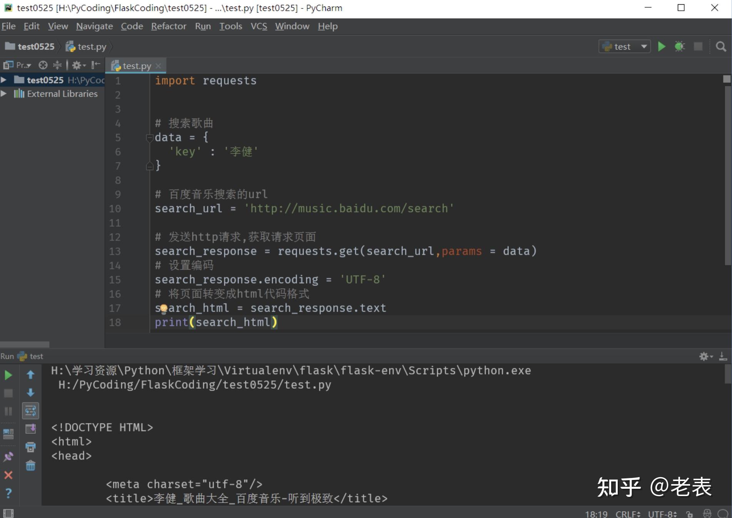This screenshot has height=518, width=732.
Task: Close the Run tool window with red X
Action: (8, 475)
